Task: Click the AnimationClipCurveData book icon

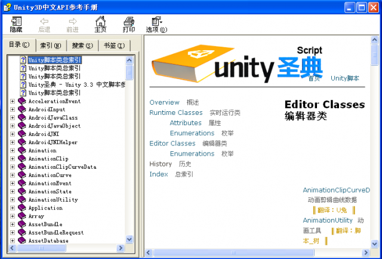Action: [22, 167]
